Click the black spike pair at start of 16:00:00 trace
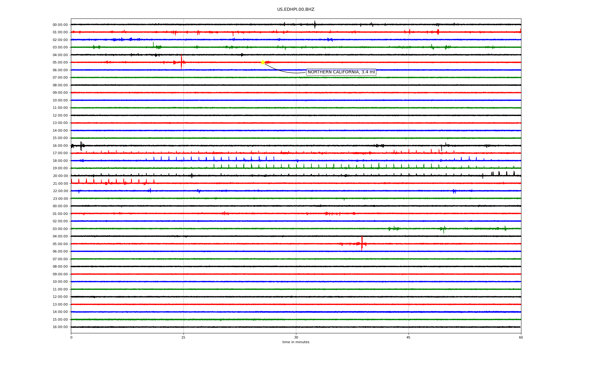Image resolution: width=592 pixels, height=370 pixels. [x=81, y=146]
